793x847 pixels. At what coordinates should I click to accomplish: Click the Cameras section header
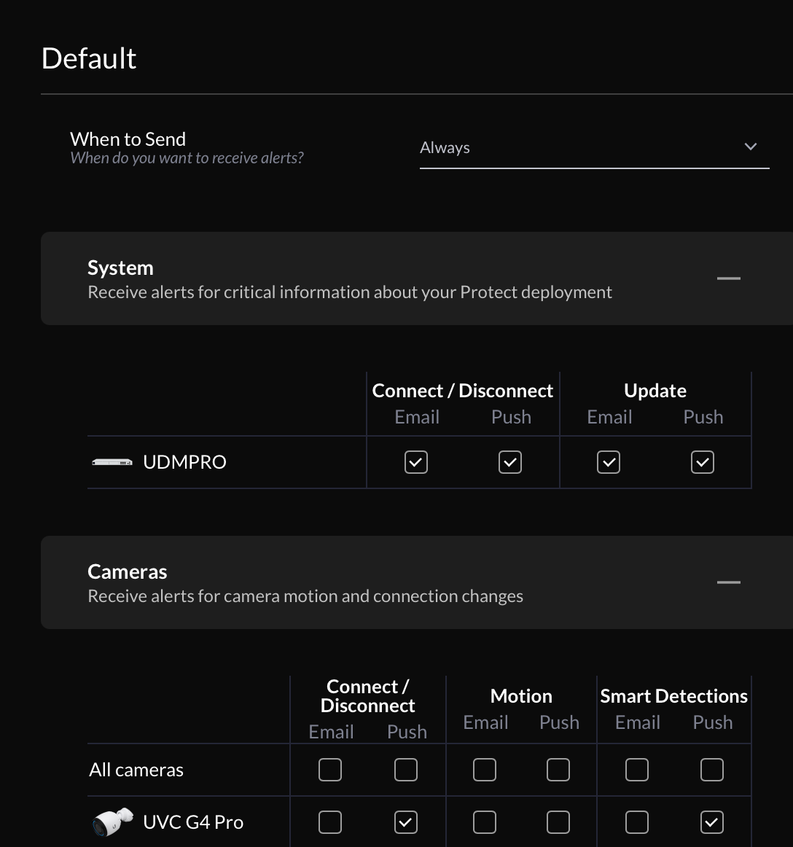tap(416, 582)
